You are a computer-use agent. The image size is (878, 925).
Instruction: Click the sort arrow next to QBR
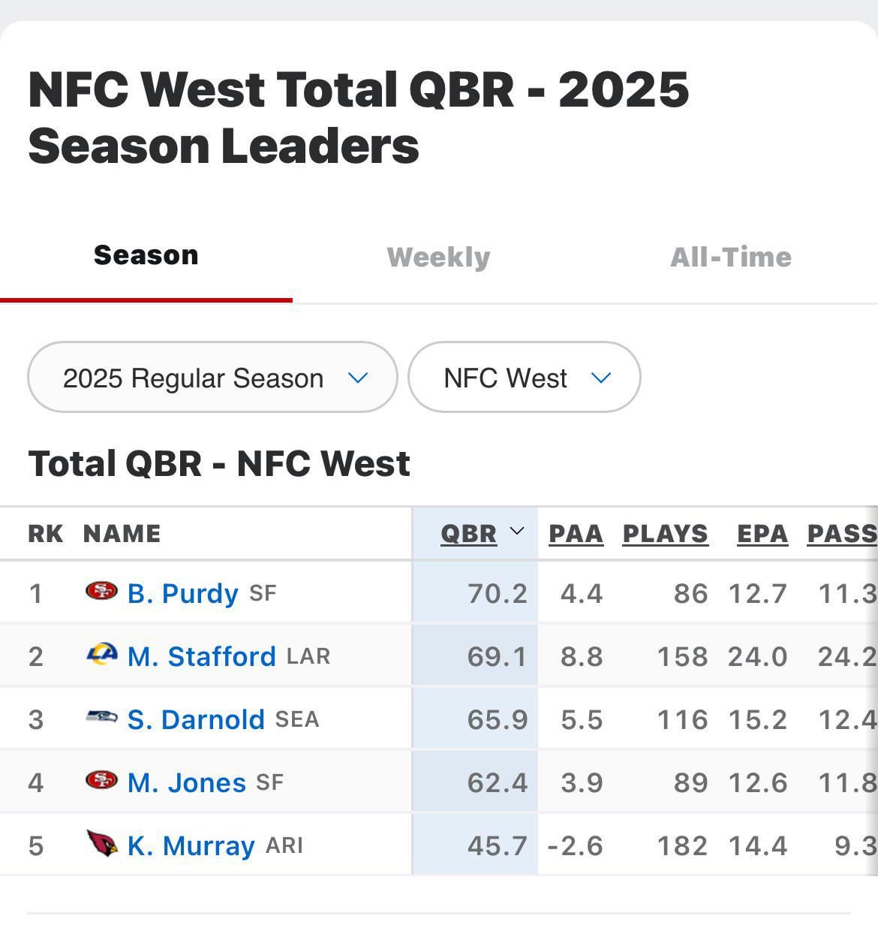click(x=517, y=532)
